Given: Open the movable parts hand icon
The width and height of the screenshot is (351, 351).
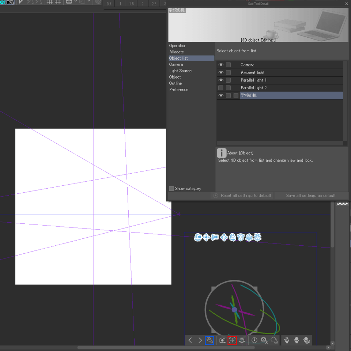Looking at the screenshot, I should 306,340.
